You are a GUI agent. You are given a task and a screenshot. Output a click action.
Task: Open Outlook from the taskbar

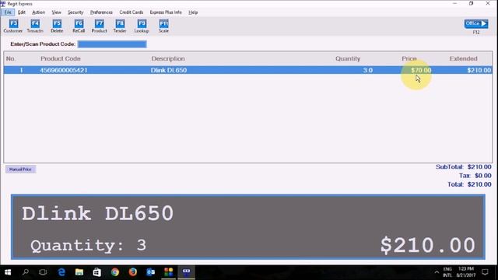click(x=150, y=272)
